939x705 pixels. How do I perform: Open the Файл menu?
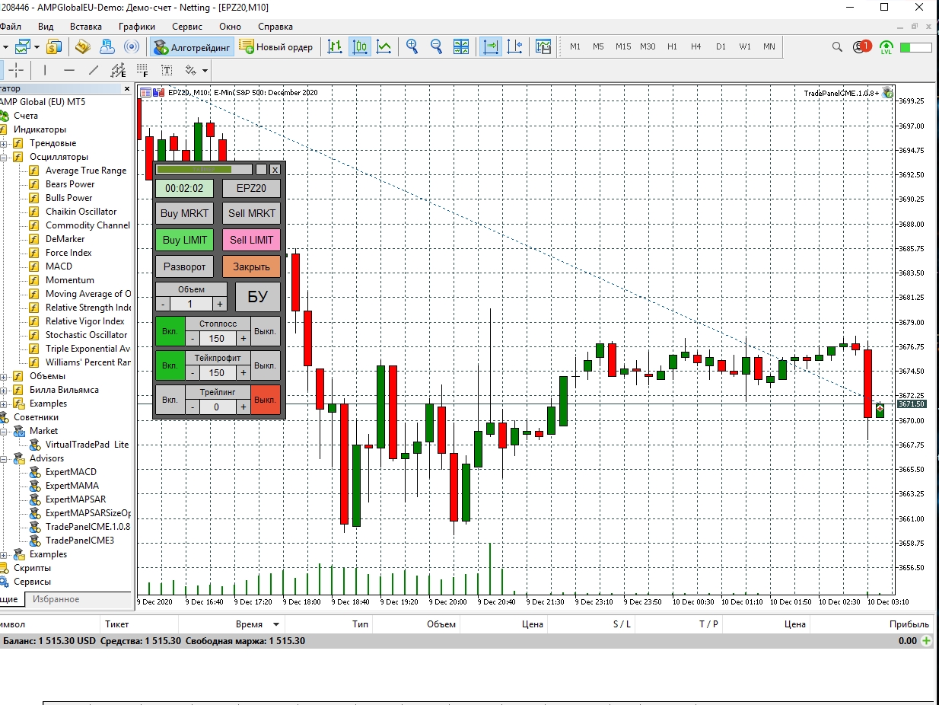point(10,26)
